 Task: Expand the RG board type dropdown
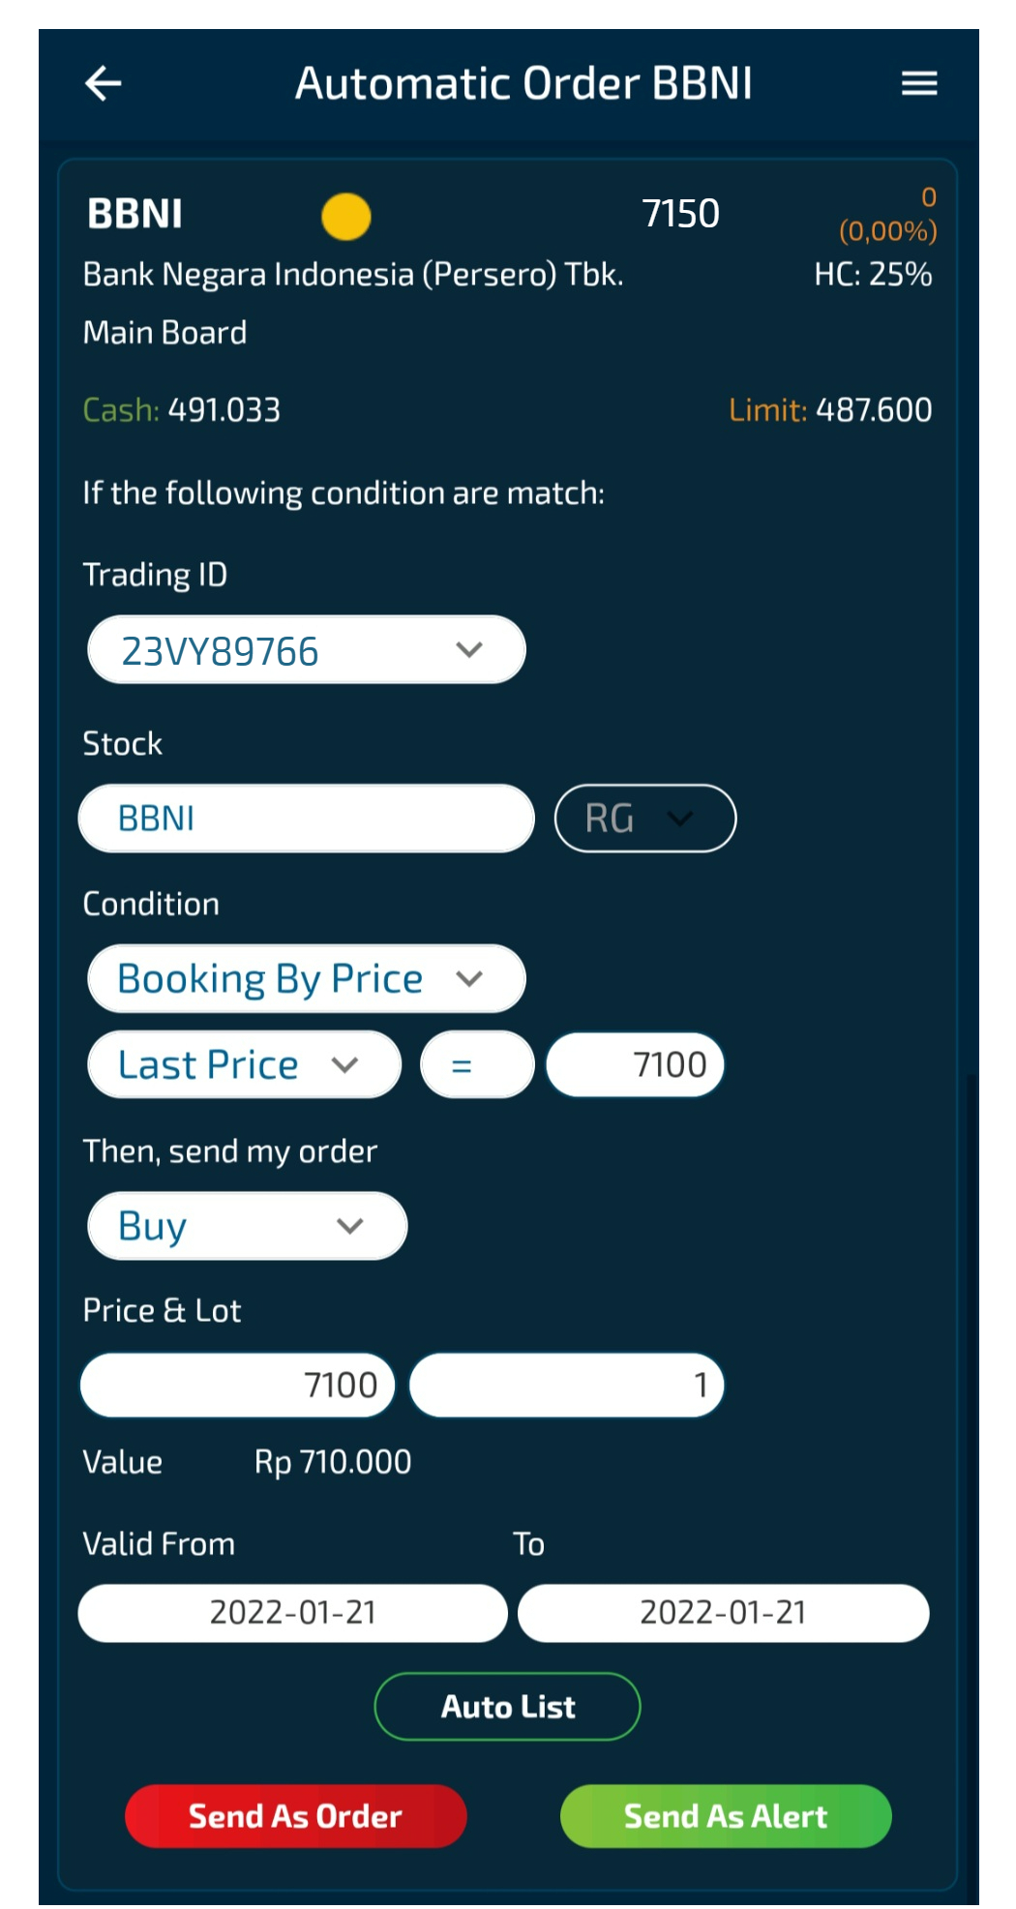644,818
